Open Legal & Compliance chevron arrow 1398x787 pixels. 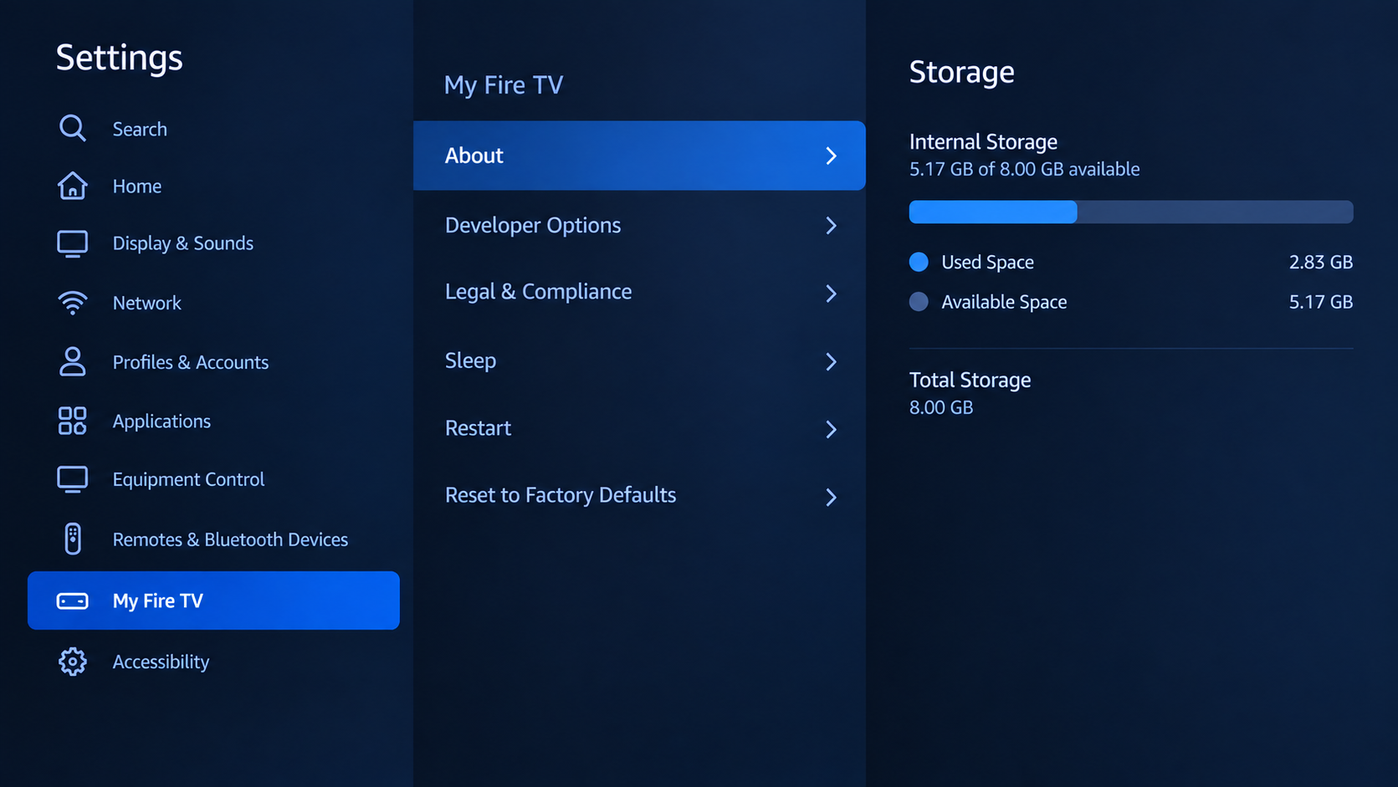pos(831,294)
